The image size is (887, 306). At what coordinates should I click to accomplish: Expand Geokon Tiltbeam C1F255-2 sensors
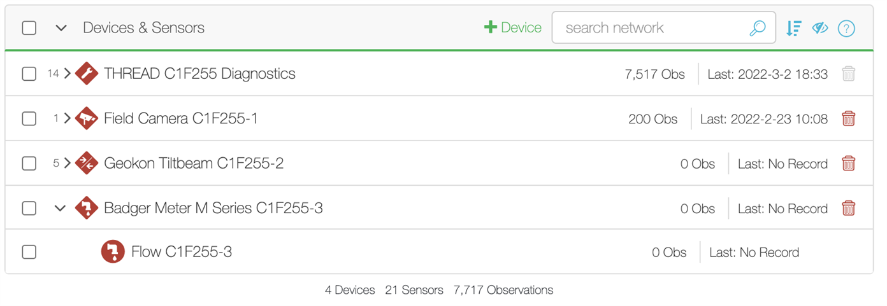tap(68, 163)
